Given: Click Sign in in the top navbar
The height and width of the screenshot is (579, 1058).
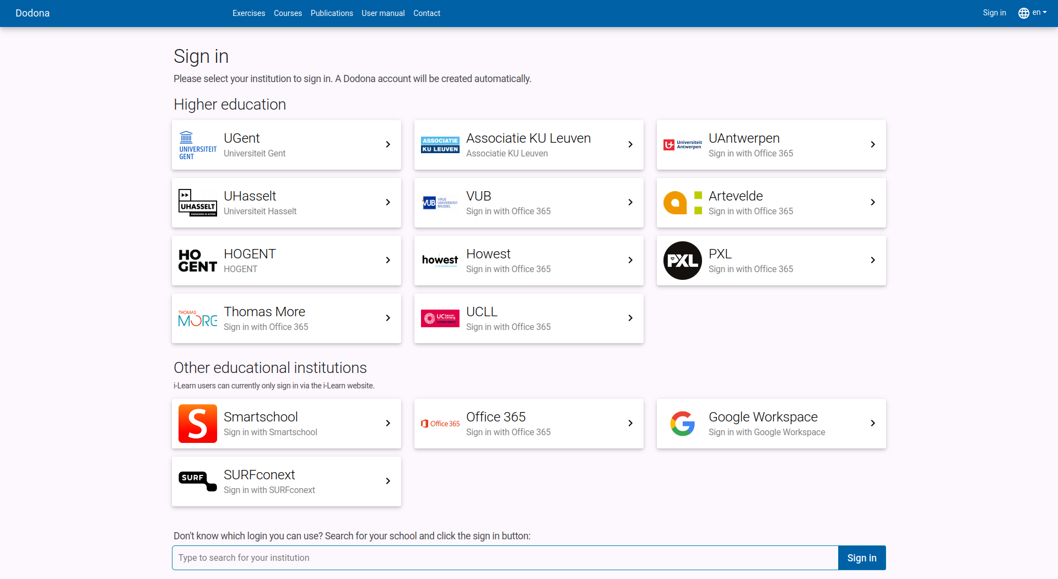Looking at the screenshot, I should click(994, 13).
